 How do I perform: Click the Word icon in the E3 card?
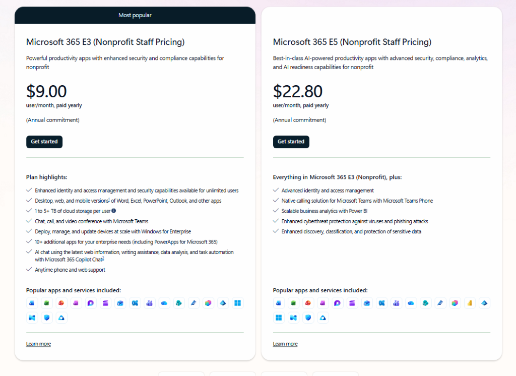(32, 303)
